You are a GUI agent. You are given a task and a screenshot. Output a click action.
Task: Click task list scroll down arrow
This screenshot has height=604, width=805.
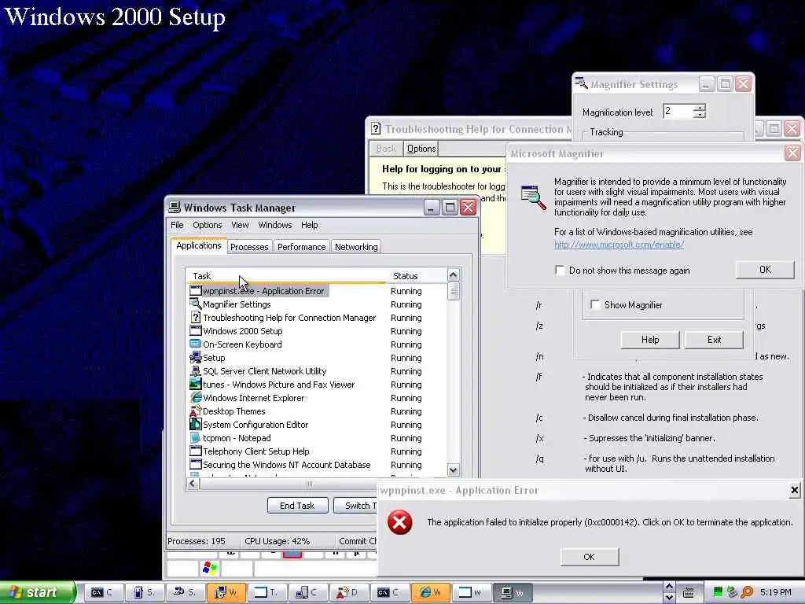(x=453, y=470)
